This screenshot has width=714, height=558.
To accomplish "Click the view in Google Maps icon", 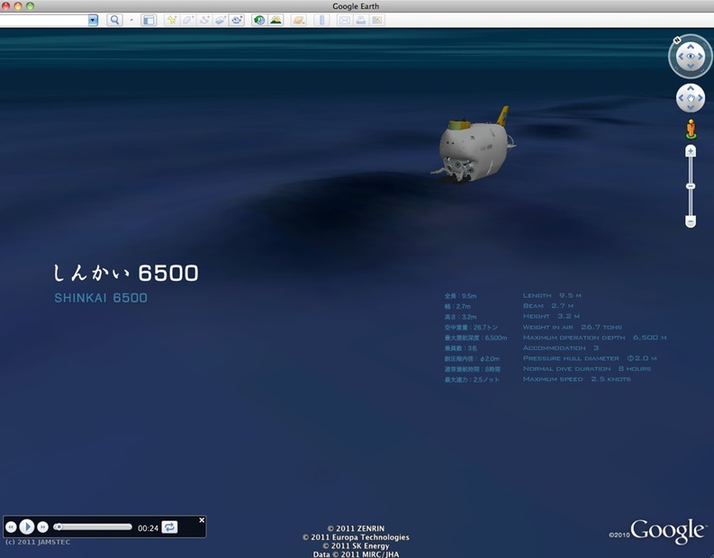I will [x=377, y=20].
